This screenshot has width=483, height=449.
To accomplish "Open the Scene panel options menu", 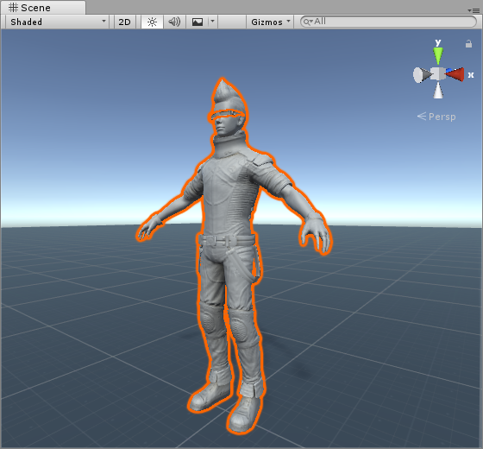I will [474, 10].
